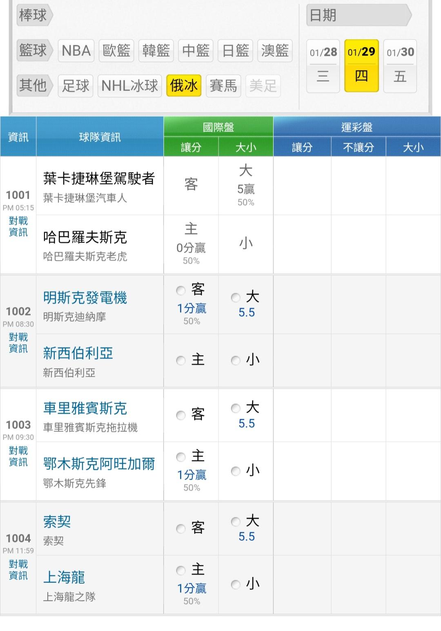441x631 pixels.
Task: Select the NHL冰球 tab
Action: point(129,86)
